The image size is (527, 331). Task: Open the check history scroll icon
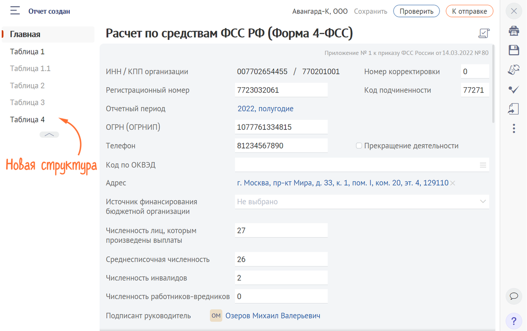[514, 70]
